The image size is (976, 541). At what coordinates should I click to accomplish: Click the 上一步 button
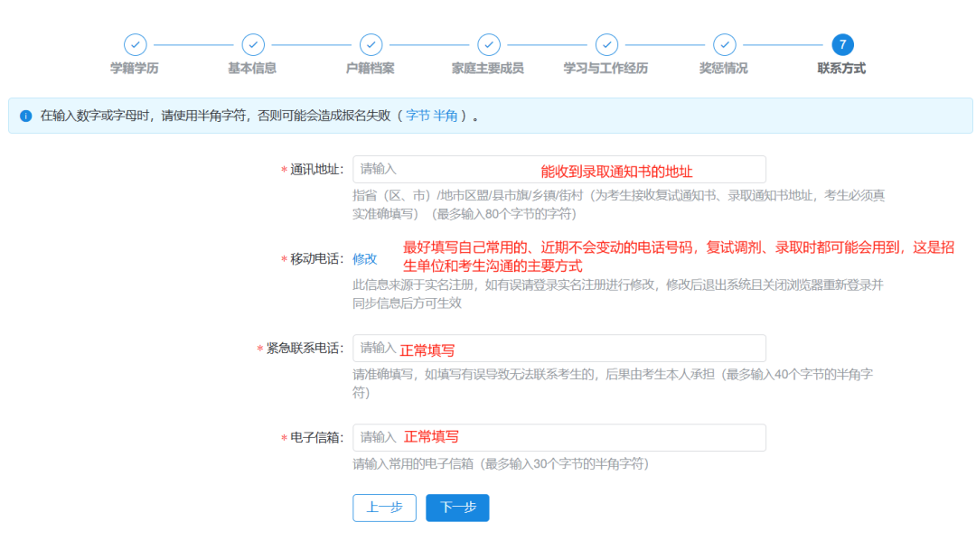385,508
